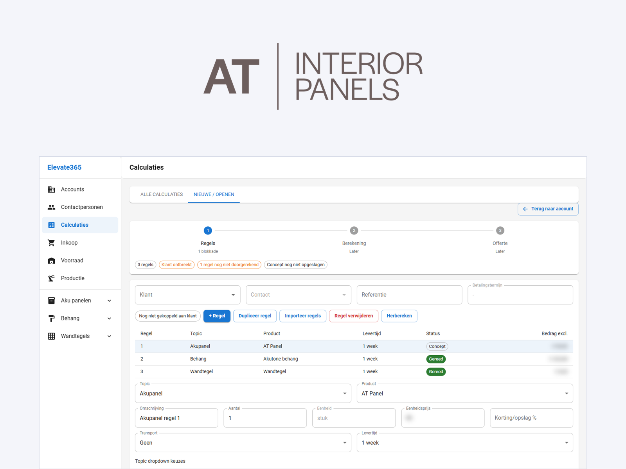This screenshot has height=469, width=626.
Task: Open the Contact dropdown
Action: coord(299,295)
